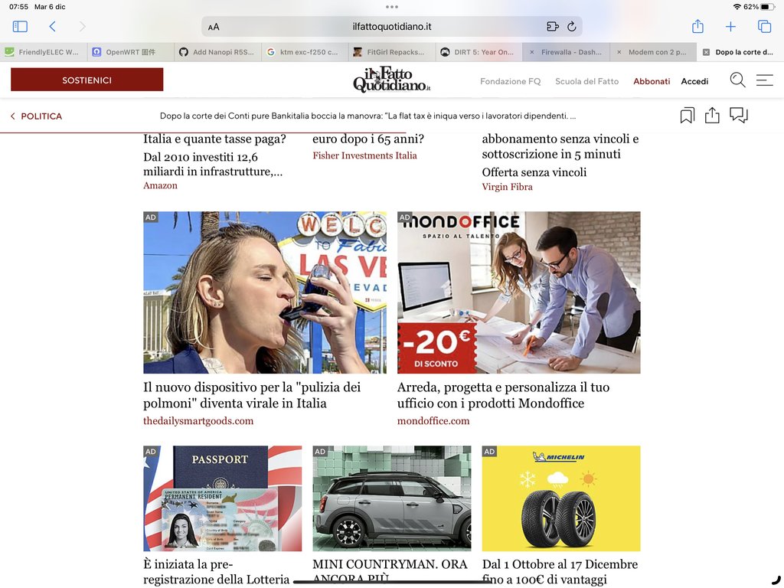
Task: Click mondoffice.com link
Action: pos(433,421)
